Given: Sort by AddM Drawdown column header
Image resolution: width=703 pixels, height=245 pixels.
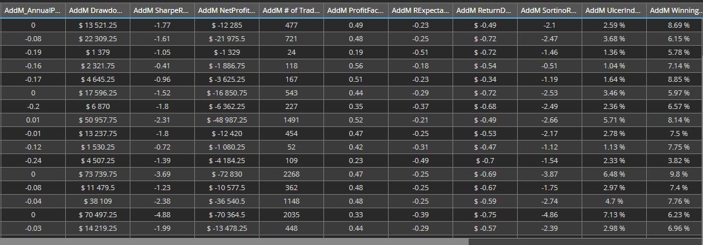Looking at the screenshot, I should pos(97,10).
